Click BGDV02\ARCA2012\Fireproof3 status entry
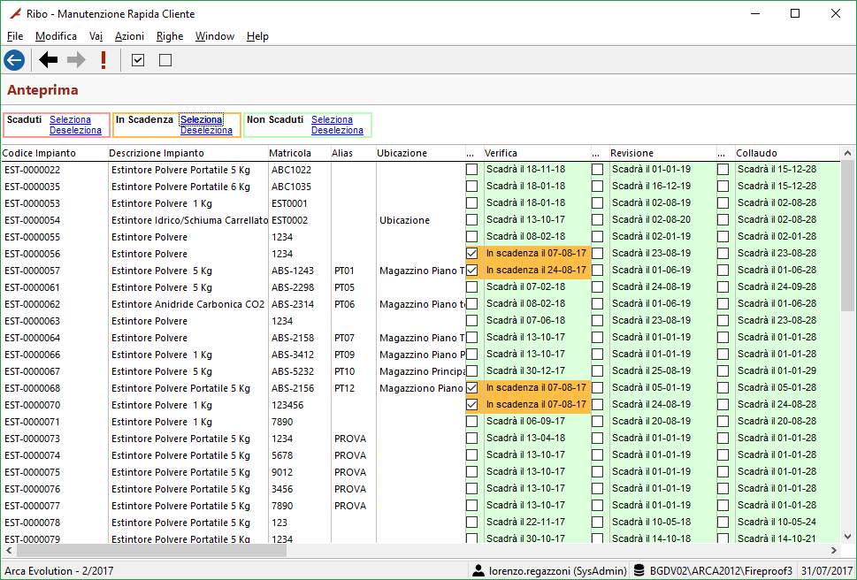The width and height of the screenshot is (857, 580). pos(721,570)
